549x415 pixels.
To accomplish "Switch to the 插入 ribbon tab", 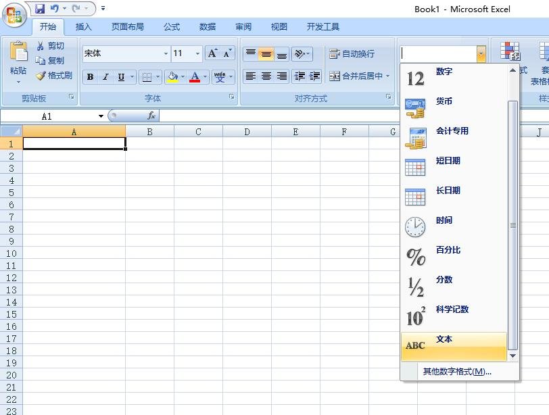I will pos(83,26).
